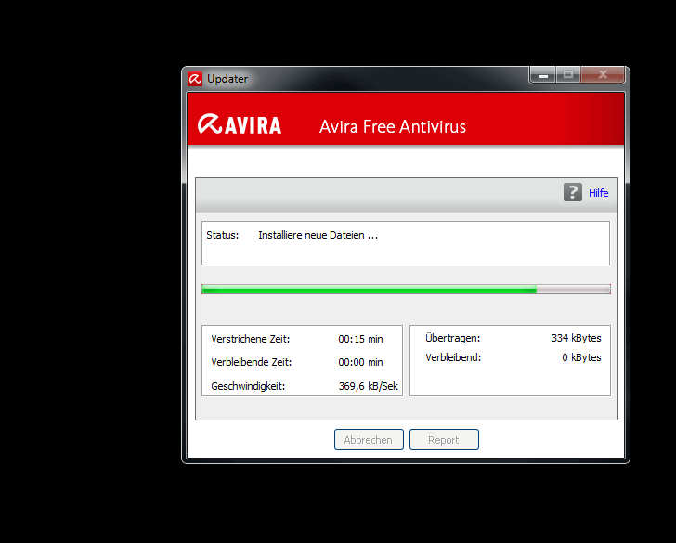Click the 'Status:' label
This screenshot has height=543, width=676.
[223, 236]
